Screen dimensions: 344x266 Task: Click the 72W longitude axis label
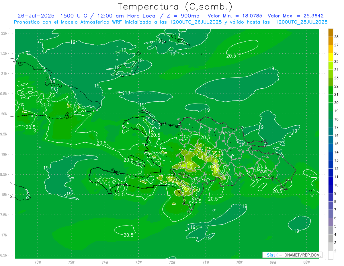click(172, 262)
